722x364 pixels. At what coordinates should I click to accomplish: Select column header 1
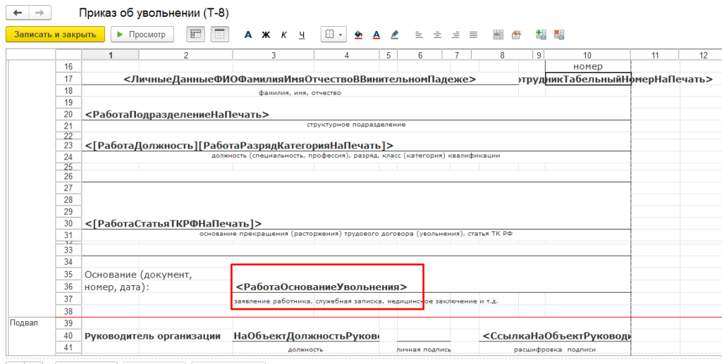(111, 55)
